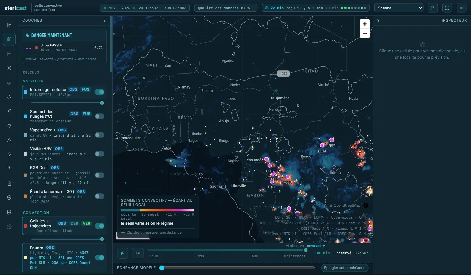Open the MTG run status pill
471x275 pixels.
tap(145, 8)
